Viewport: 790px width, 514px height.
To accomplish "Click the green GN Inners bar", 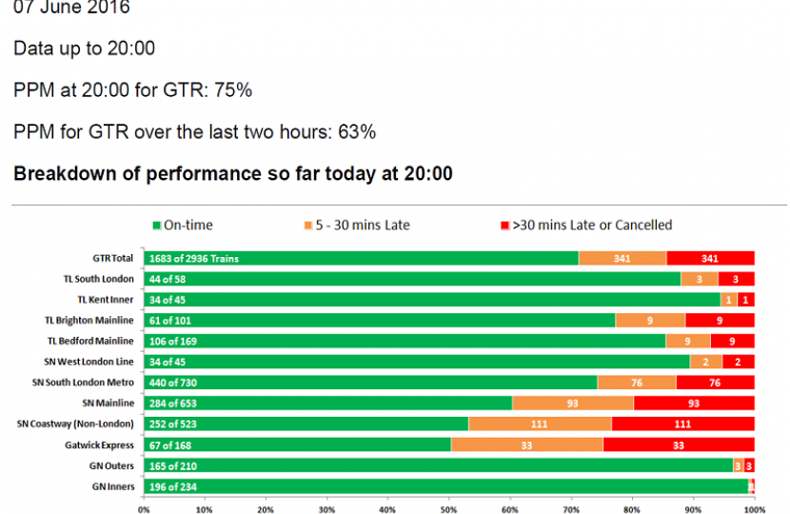I will coord(445,486).
